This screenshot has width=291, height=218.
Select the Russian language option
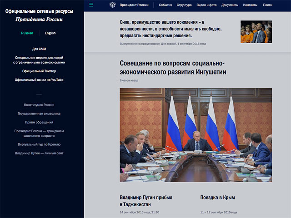(x=27, y=33)
